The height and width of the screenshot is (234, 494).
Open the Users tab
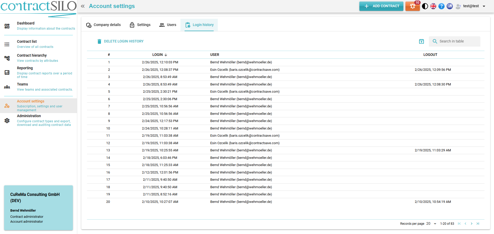tap(168, 25)
